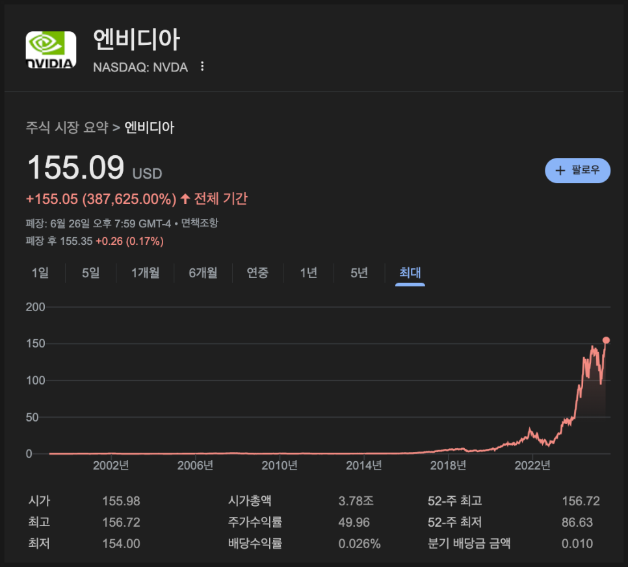Click the latest price dot on chart
Image resolution: width=628 pixels, height=567 pixels.
pos(606,340)
